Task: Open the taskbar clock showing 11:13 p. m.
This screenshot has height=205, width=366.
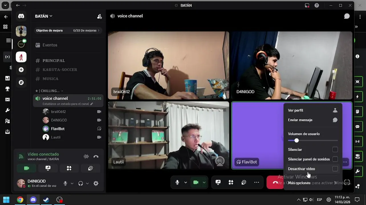Action: coord(342,199)
